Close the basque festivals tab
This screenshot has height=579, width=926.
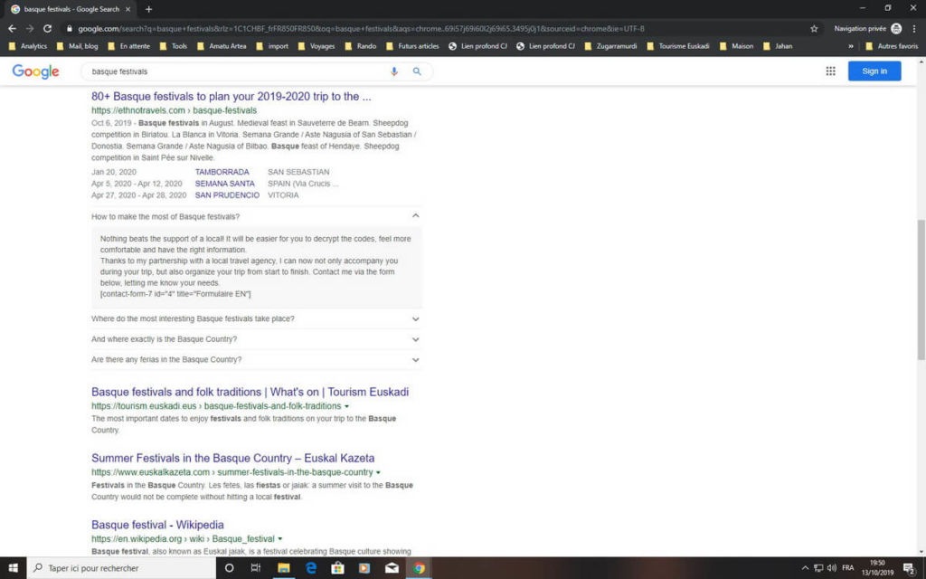pos(128,9)
